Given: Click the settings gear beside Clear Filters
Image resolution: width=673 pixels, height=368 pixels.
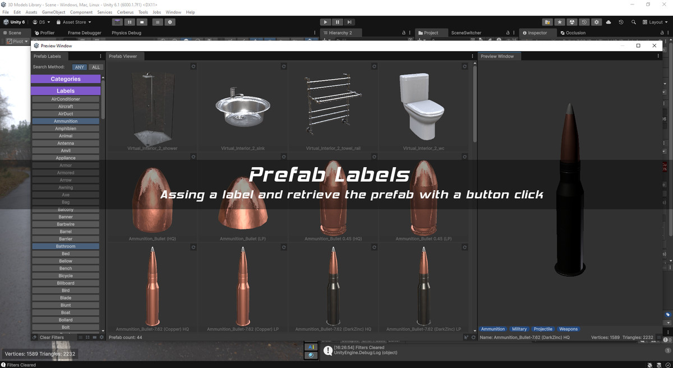Looking at the screenshot, I should click(102, 337).
